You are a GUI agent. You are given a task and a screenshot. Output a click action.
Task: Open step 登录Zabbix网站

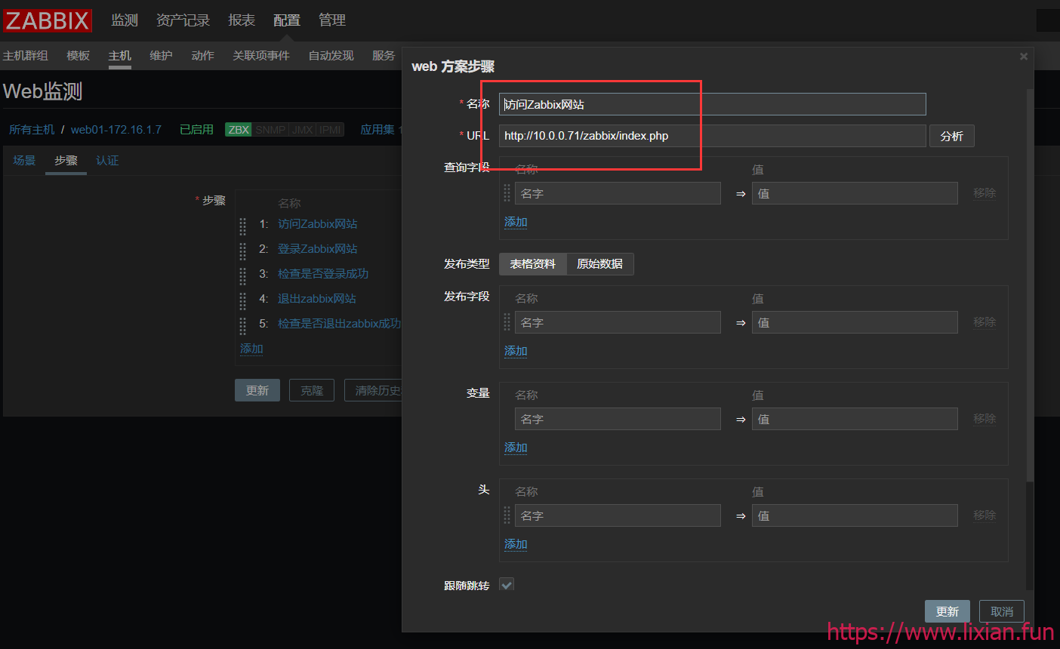(x=318, y=249)
